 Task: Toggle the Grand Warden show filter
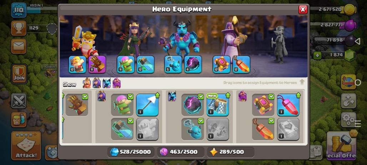tap(116, 83)
